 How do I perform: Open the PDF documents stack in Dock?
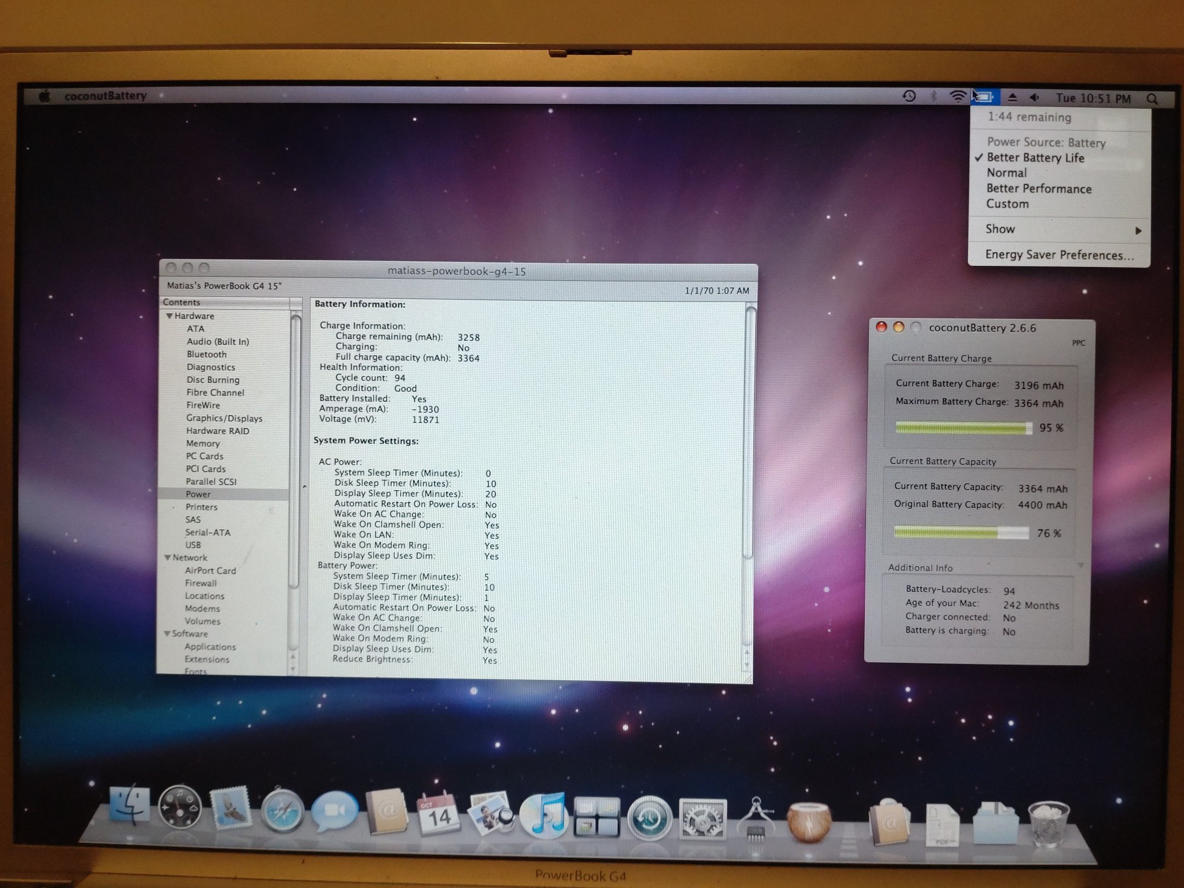click(942, 824)
